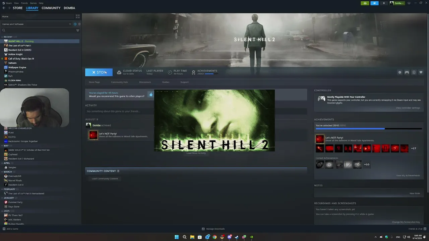
Task: Open the community content help icon
Action: coord(118,171)
